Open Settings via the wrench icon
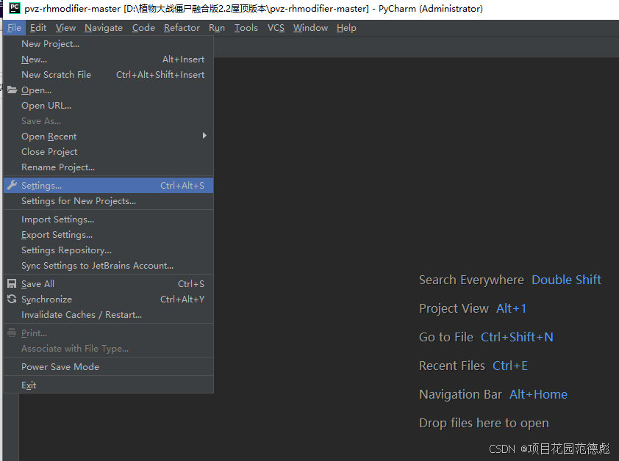Viewport: 619px width, 461px height. click(12, 185)
